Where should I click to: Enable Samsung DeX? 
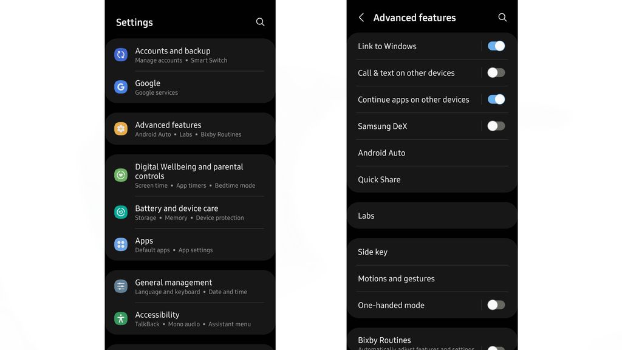pos(496,125)
